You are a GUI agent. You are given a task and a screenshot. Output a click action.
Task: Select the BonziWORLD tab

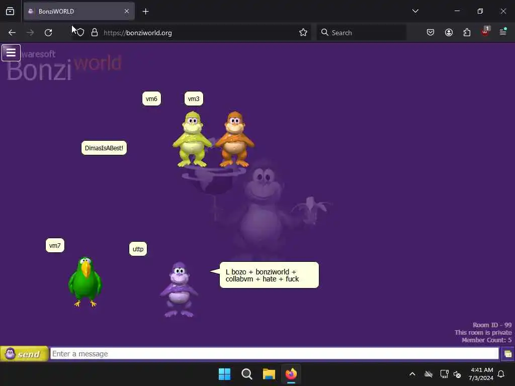tap(79, 12)
